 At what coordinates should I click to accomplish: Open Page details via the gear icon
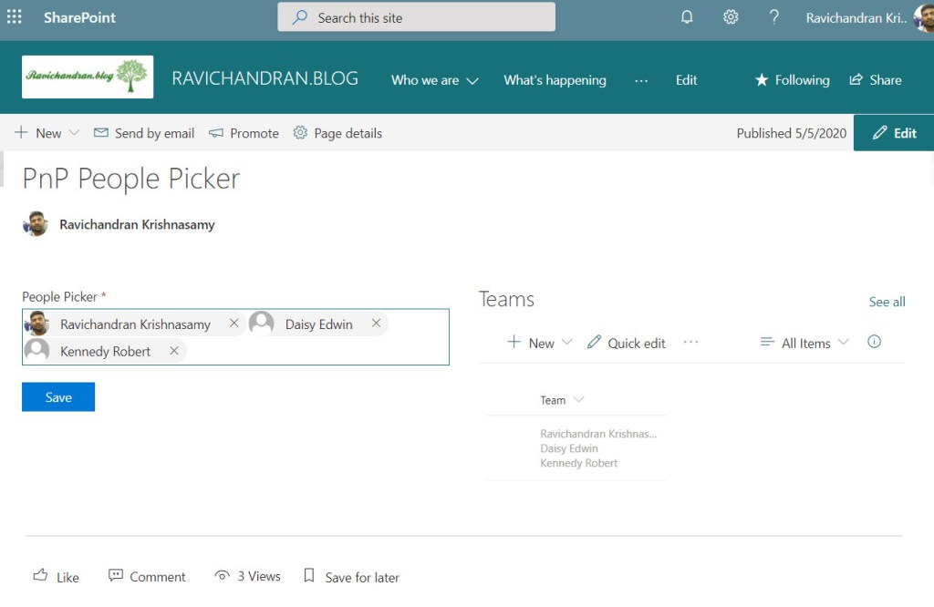(x=299, y=133)
